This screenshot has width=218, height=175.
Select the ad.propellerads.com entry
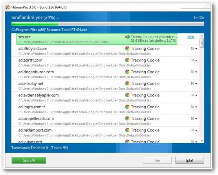pos(106,121)
